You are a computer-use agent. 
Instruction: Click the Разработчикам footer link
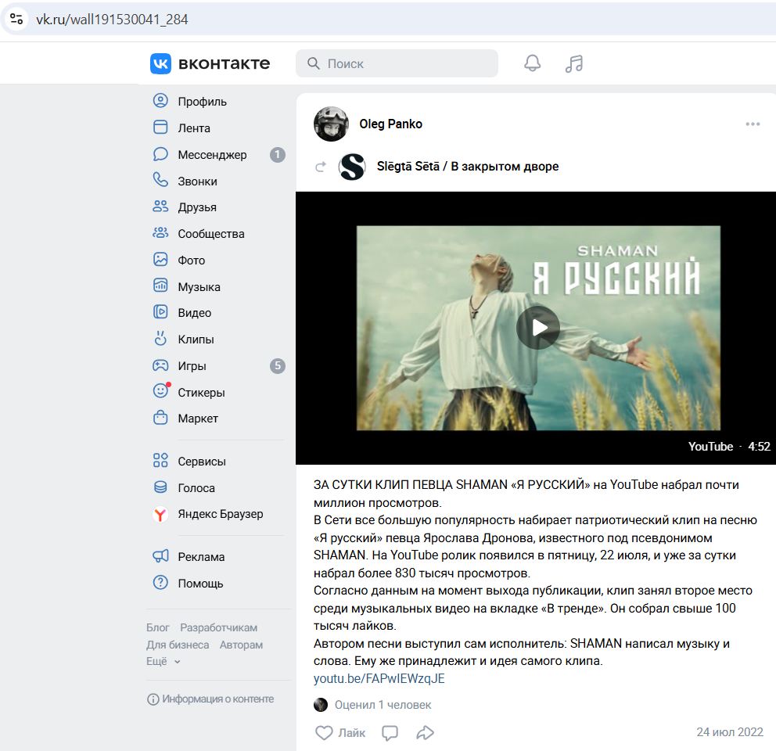[x=219, y=627]
